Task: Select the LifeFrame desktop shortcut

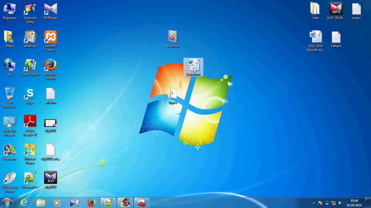Action: [10, 152]
